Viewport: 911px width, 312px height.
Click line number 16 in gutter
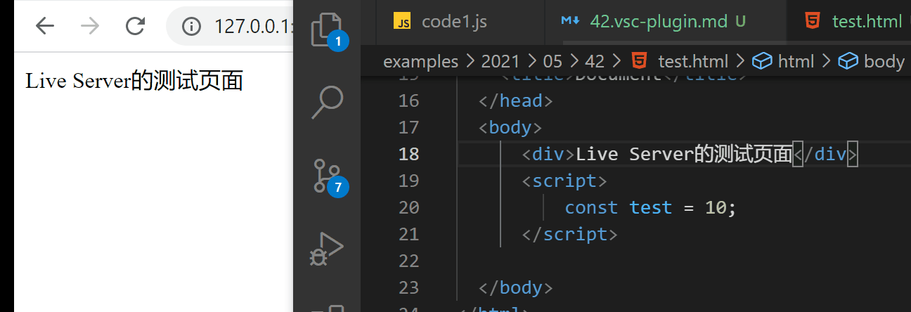pos(408,101)
